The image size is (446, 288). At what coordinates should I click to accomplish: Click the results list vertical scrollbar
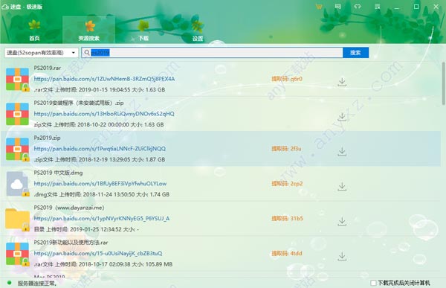pos(444,83)
